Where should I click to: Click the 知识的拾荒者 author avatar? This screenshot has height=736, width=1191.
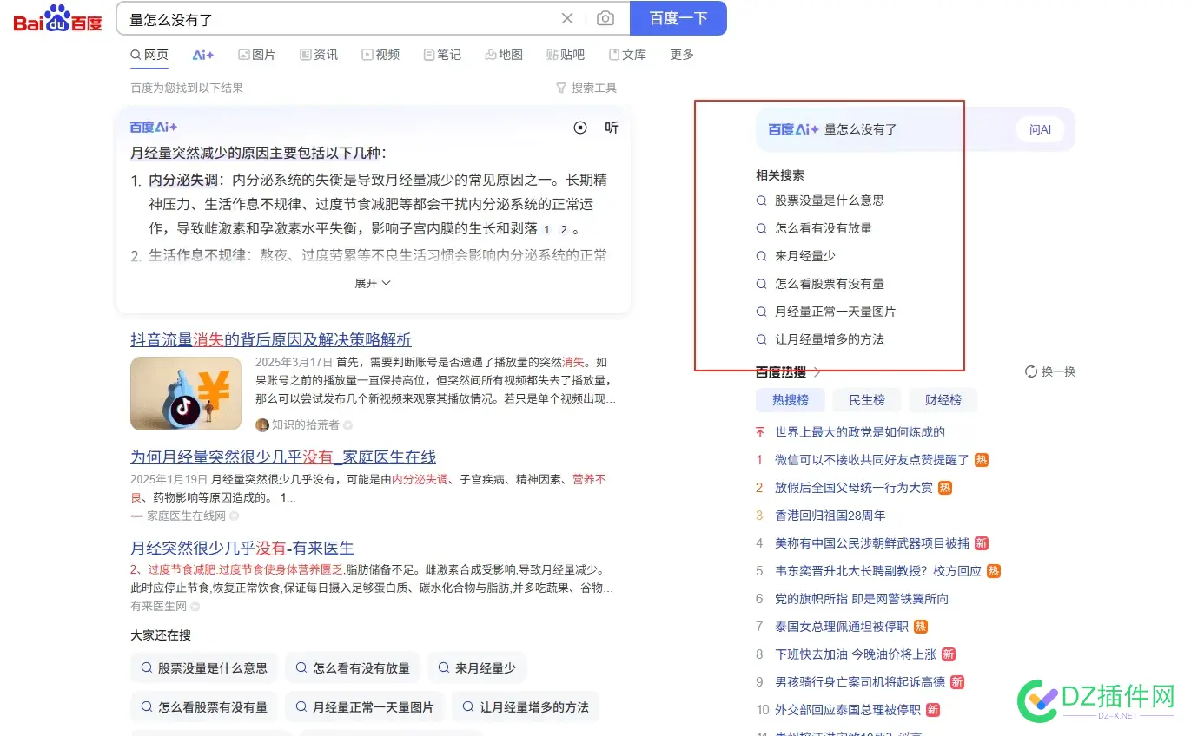pyautogui.click(x=261, y=424)
